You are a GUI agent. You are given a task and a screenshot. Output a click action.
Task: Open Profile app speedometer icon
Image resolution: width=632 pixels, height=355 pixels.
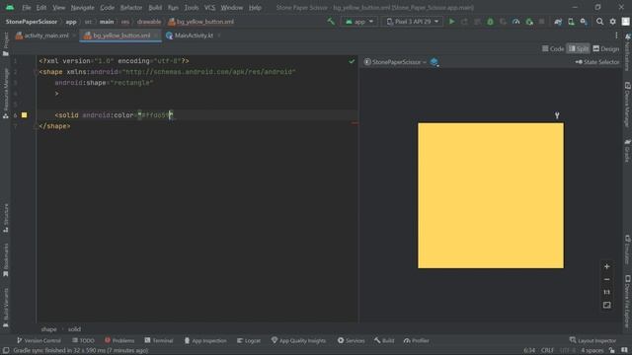[x=515, y=22]
